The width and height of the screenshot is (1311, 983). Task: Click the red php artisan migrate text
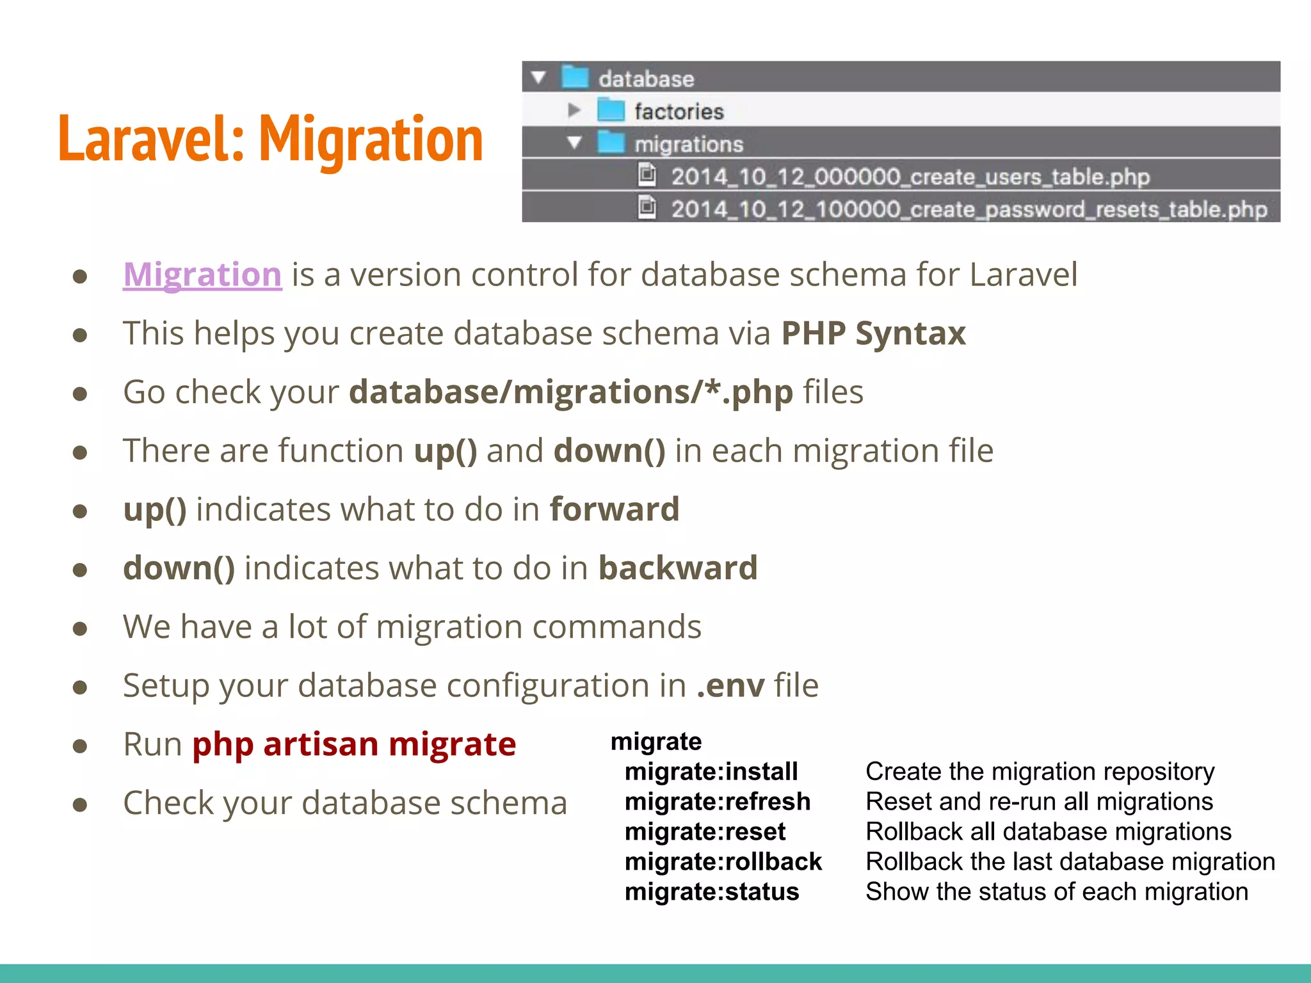click(354, 744)
